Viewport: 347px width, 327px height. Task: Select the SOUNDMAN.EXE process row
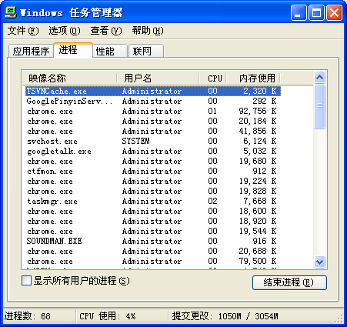click(153, 241)
